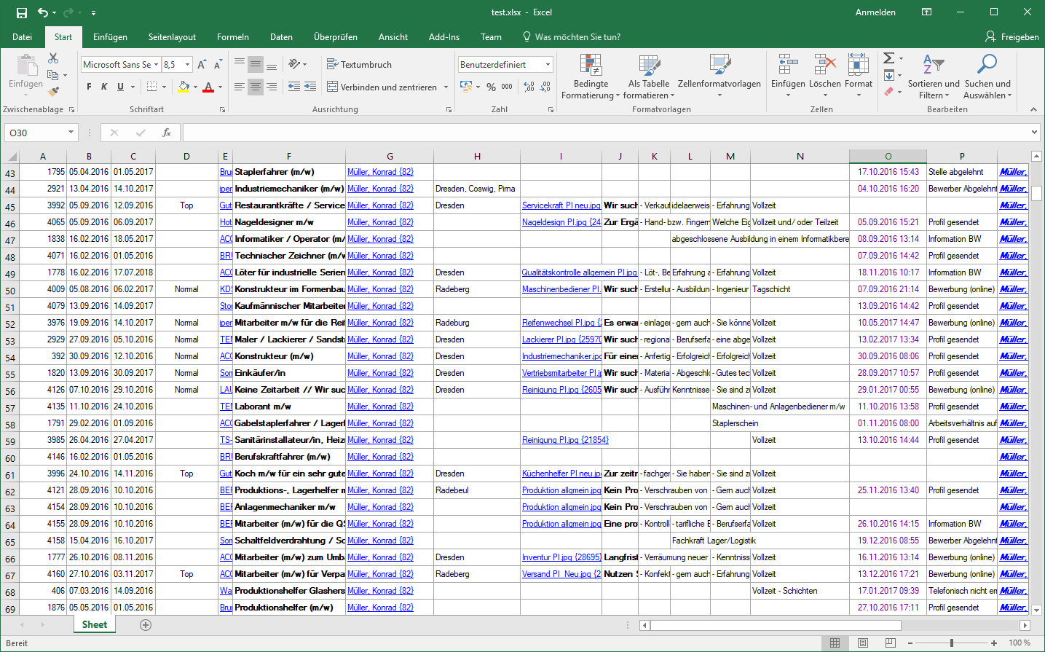The width and height of the screenshot is (1045, 652).
Task: Open fill color dropdown arrow
Action: 195,87
